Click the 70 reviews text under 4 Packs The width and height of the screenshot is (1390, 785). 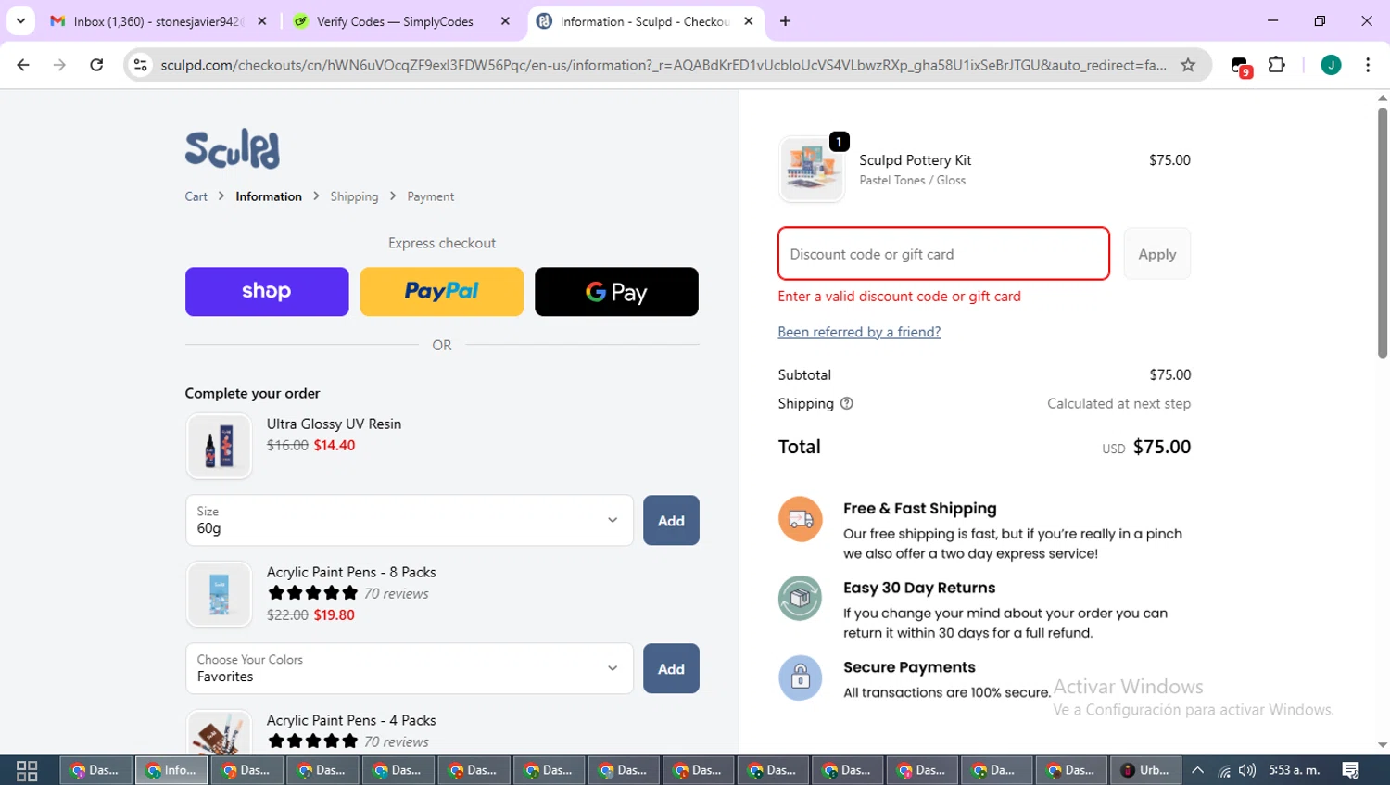(397, 741)
